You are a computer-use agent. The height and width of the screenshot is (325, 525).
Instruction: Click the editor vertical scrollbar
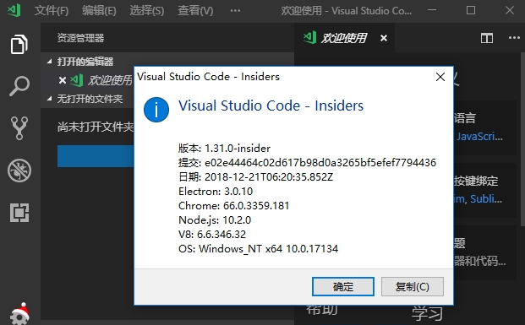tap(522, 138)
